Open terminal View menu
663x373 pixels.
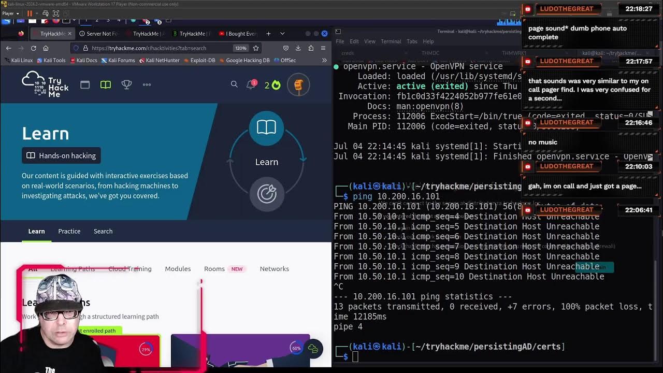[x=370, y=41]
